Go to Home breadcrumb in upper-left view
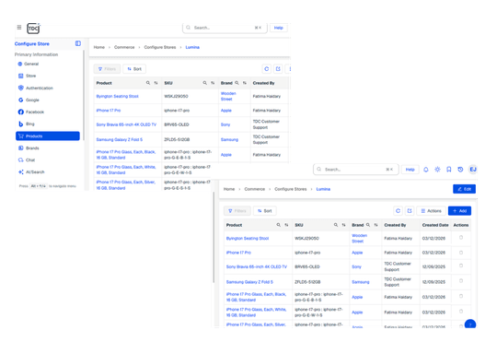Screen dimensions: 497x354 [98, 47]
